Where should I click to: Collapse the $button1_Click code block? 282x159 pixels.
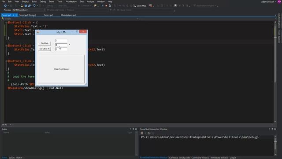click(x=6, y=61)
